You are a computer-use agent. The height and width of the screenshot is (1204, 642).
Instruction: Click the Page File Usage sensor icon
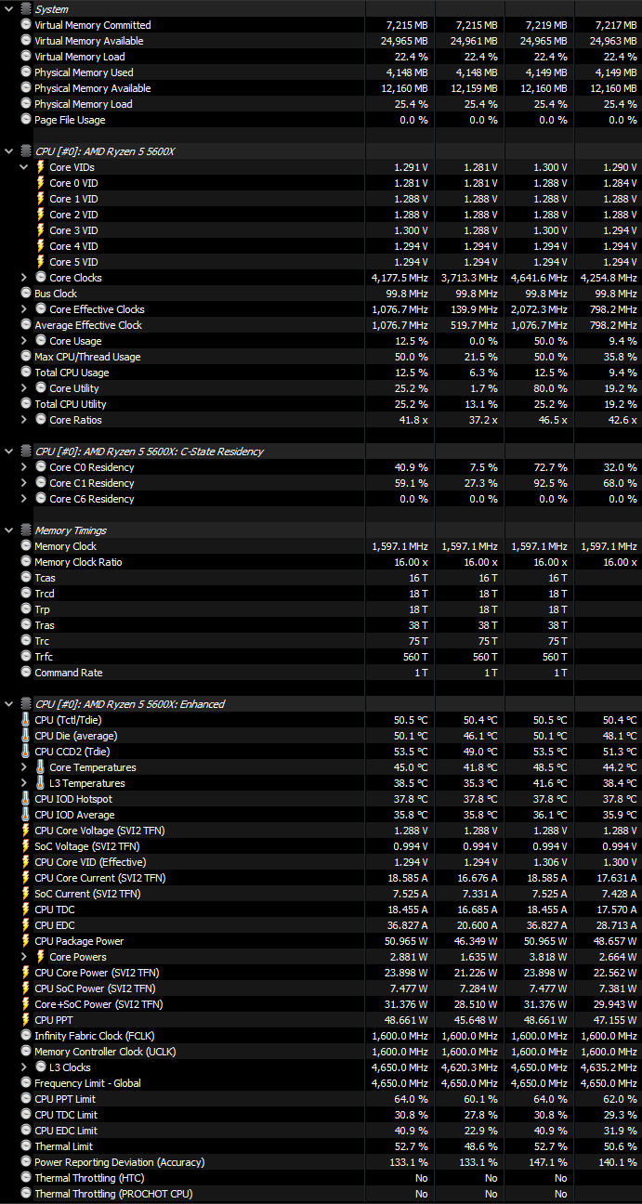coord(26,120)
